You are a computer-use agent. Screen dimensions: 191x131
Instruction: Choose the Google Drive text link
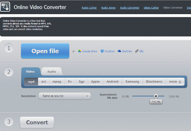pyautogui.click(x=90, y=51)
